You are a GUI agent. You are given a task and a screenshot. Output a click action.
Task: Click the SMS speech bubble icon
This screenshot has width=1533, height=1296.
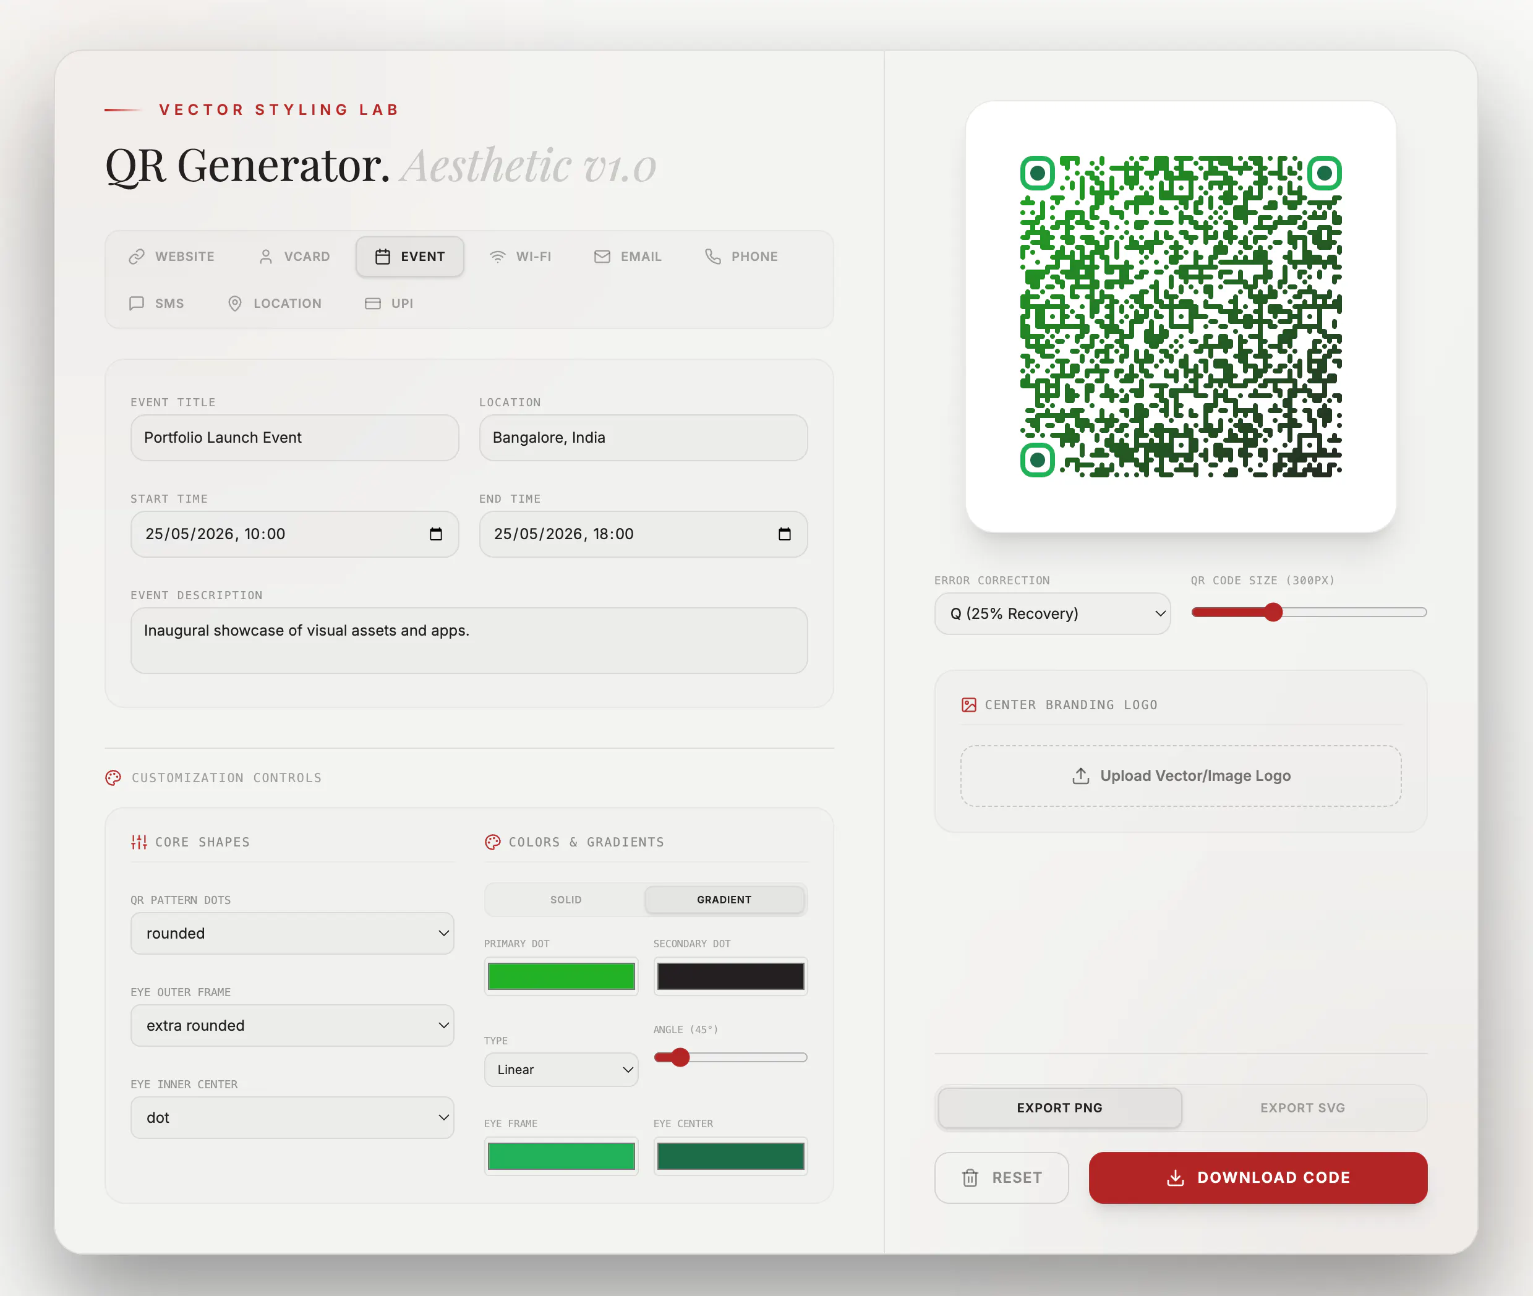pos(137,304)
